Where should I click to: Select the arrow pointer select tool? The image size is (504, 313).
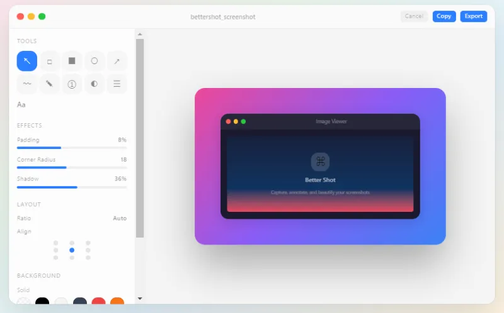coord(27,61)
